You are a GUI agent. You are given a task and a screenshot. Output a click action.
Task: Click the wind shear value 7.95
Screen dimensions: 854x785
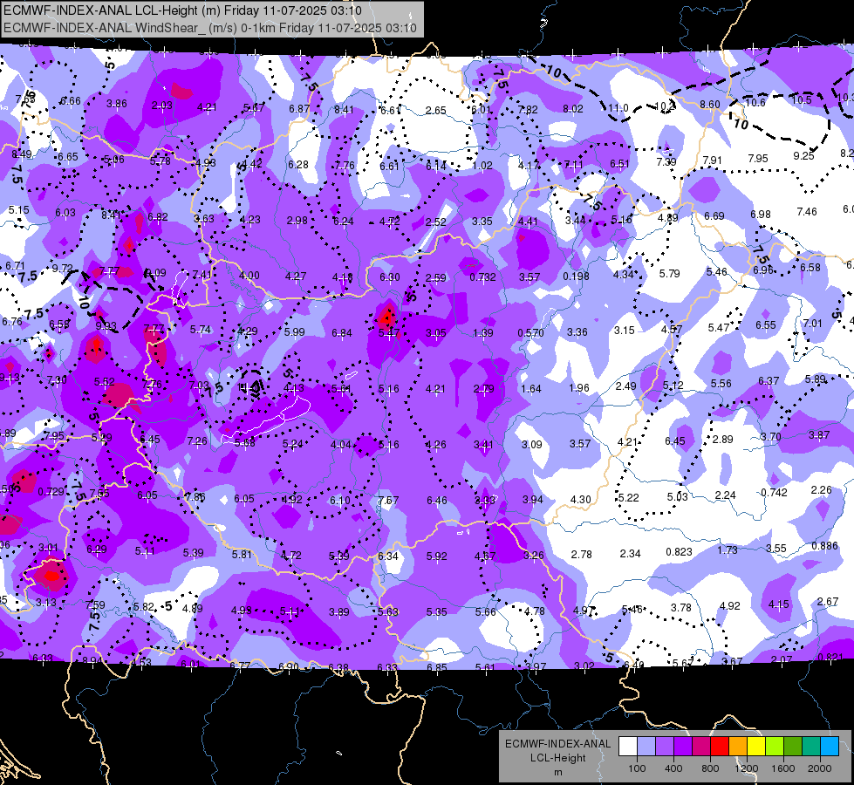point(757,159)
